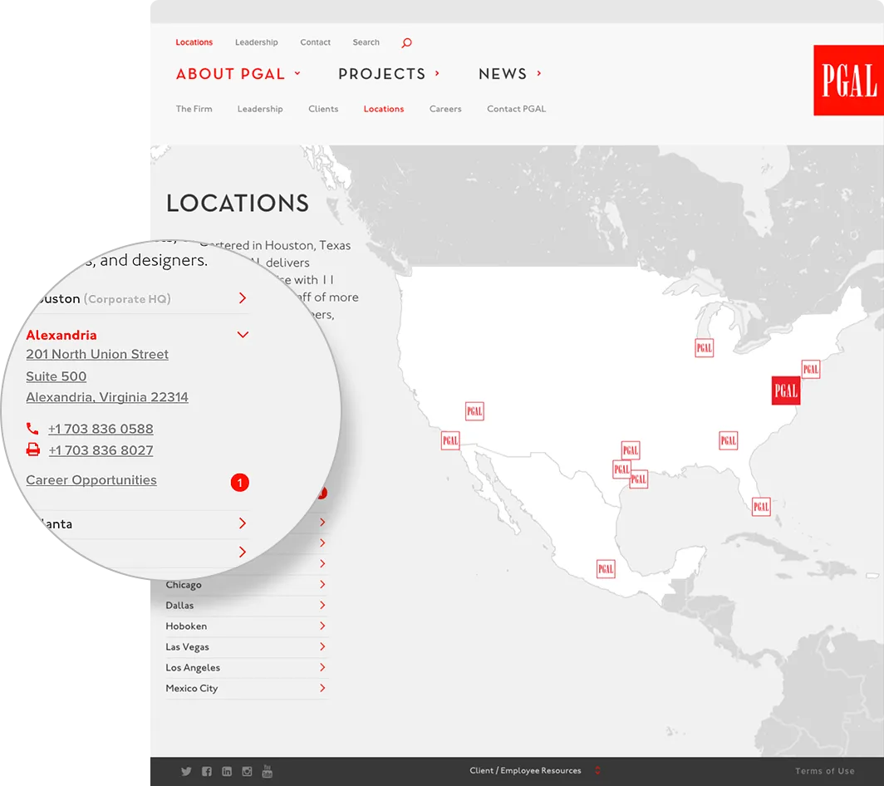Open the PROJECTS main menu

coord(389,74)
